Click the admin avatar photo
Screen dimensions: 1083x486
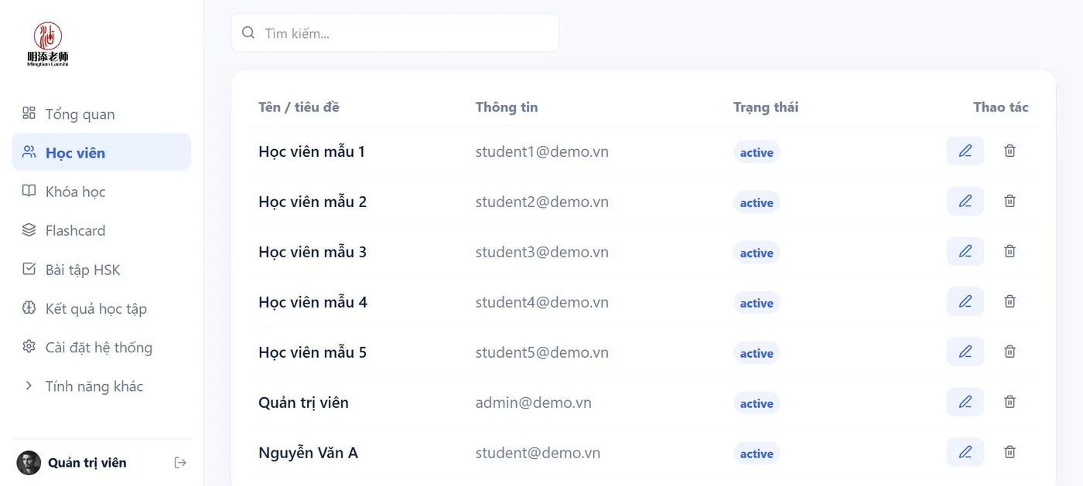[x=29, y=463]
